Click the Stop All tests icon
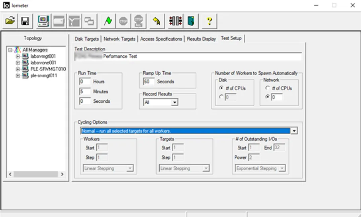The image size is (362, 217). [139, 21]
